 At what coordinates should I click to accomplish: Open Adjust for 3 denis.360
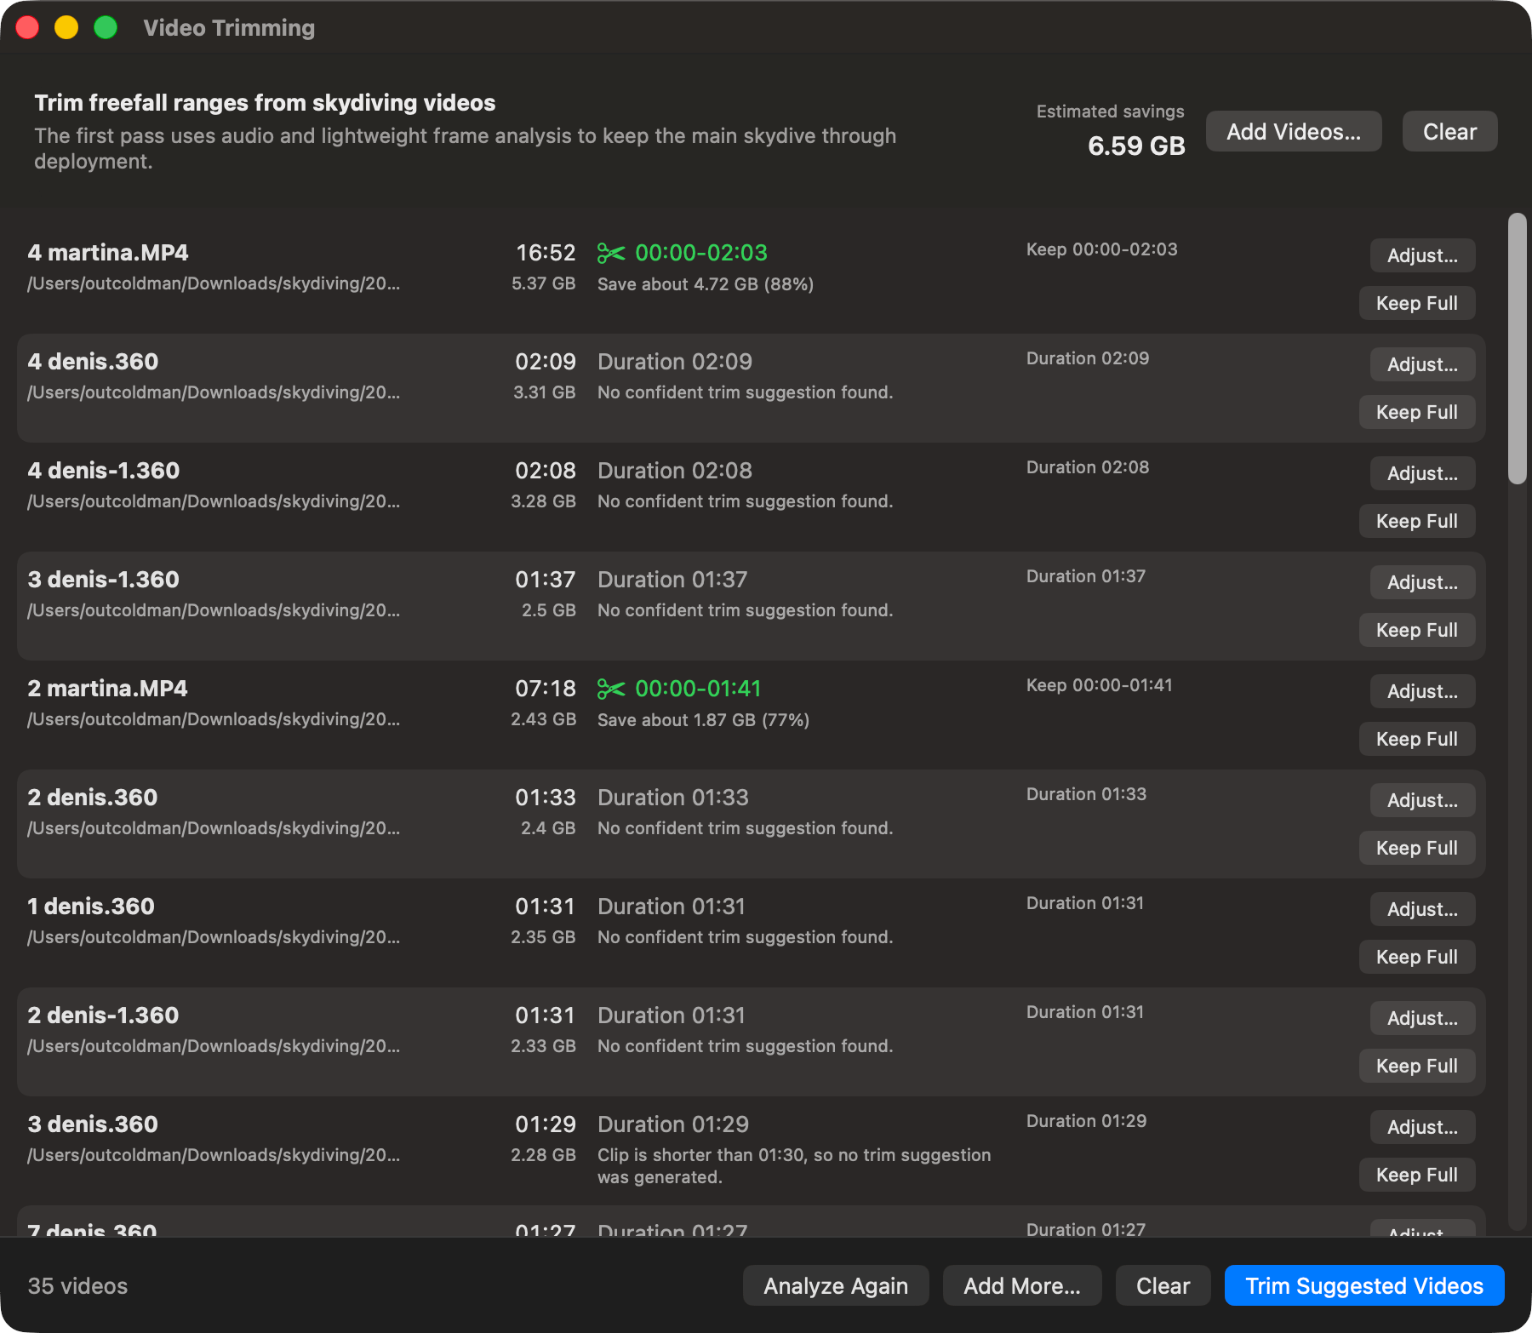1421,1127
